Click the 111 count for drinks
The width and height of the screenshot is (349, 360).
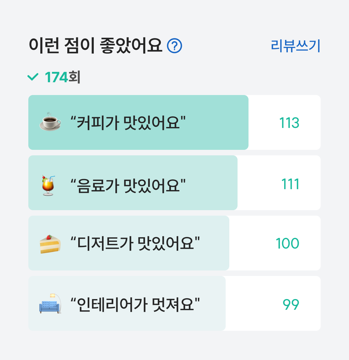(x=290, y=184)
